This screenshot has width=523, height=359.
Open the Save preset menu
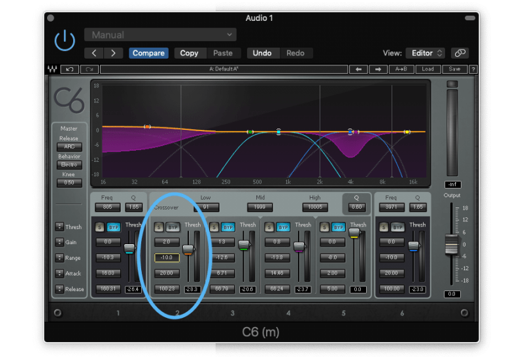click(454, 69)
